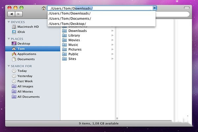The image size is (198, 132).
Task: Expand Pictures using its row arrow
Action: pyautogui.click(x=113, y=49)
